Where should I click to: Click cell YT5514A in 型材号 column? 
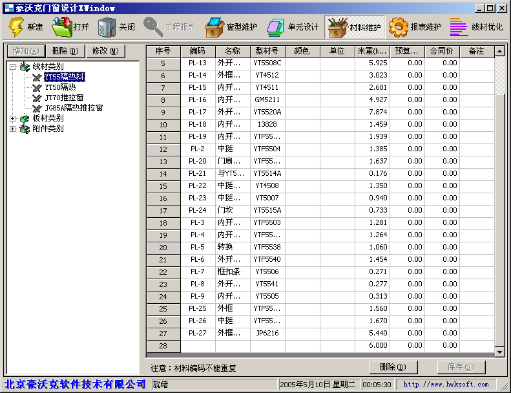click(x=267, y=173)
